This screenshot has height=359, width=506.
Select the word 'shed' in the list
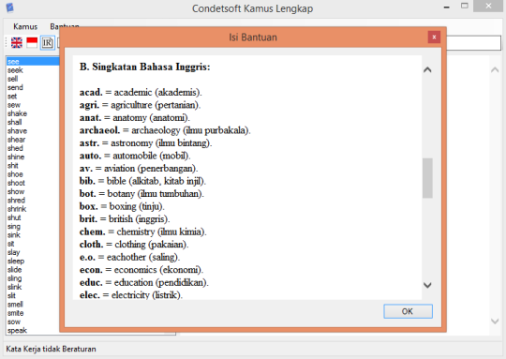tap(15, 148)
